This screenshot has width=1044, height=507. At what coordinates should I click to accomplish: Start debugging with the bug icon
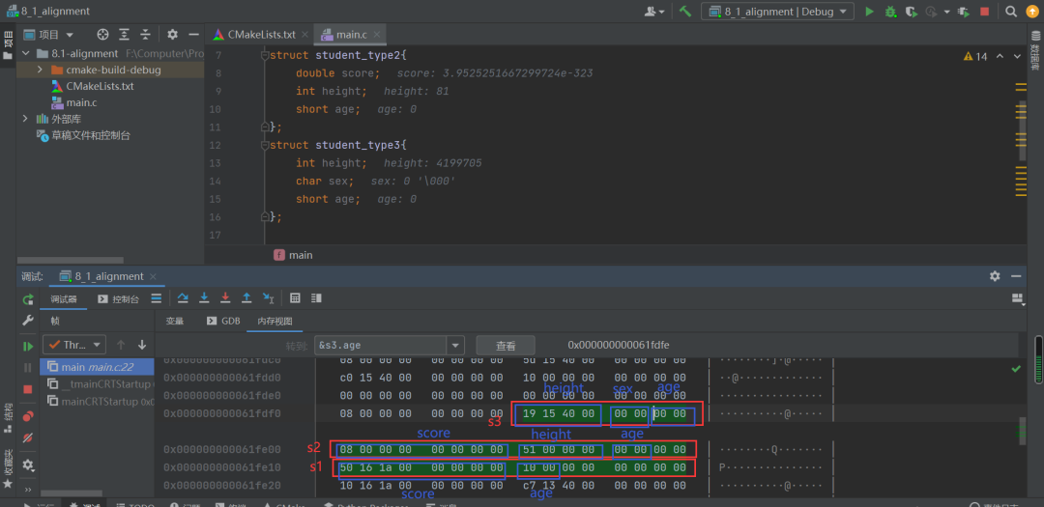890,12
